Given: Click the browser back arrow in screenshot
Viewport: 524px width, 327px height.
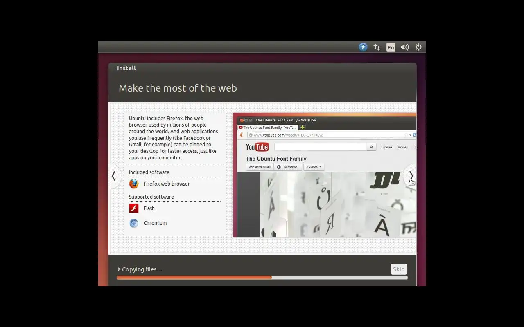Looking at the screenshot, I should (242, 135).
